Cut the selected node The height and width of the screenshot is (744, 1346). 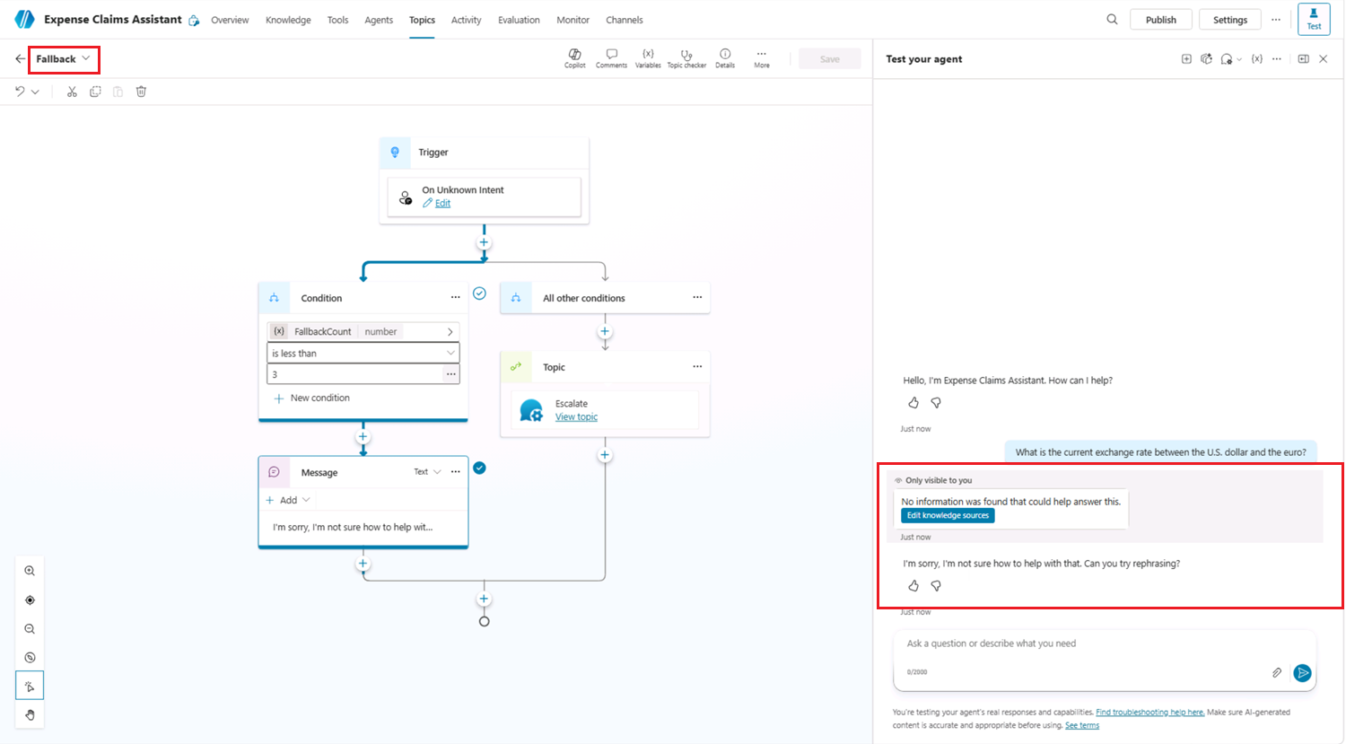72,92
